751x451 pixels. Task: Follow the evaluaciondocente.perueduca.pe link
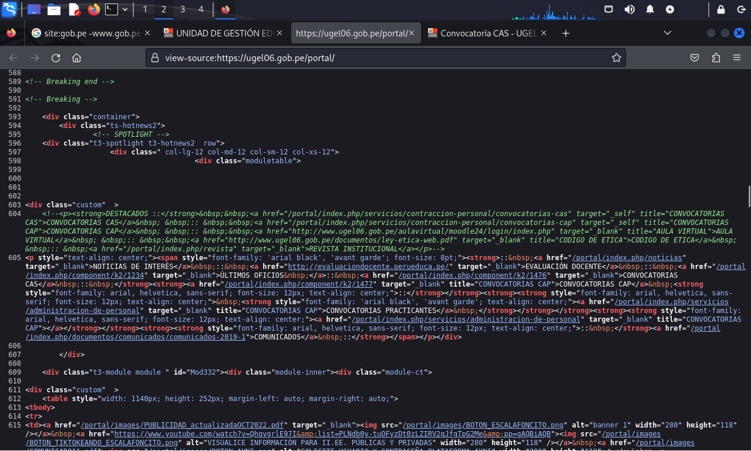[x=369, y=267]
